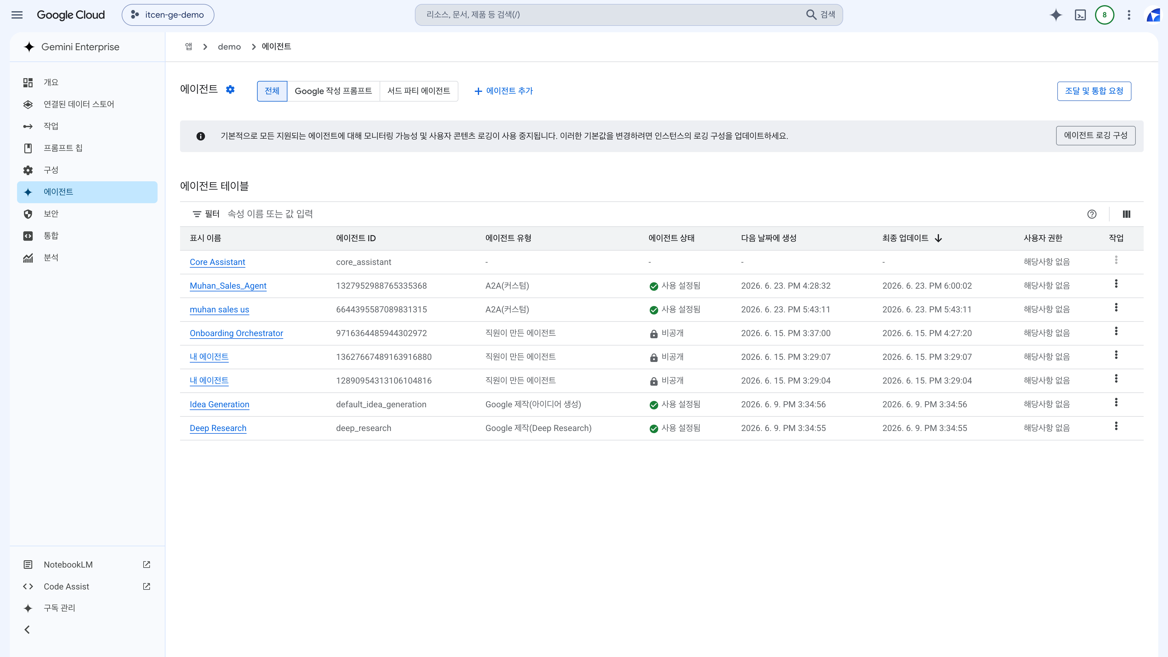Open row actions for Idea Generation
The image size is (1168, 657).
pyautogui.click(x=1116, y=402)
